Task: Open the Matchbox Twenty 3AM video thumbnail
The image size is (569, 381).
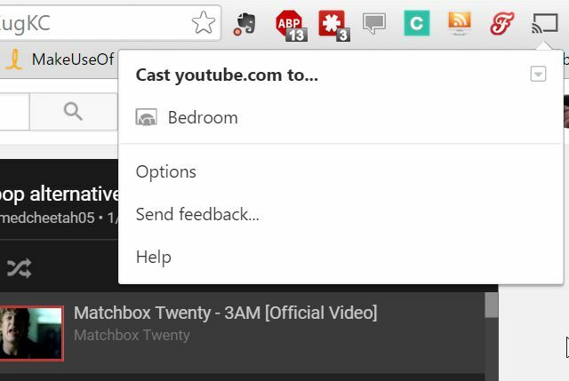Action: pyautogui.click(x=32, y=333)
